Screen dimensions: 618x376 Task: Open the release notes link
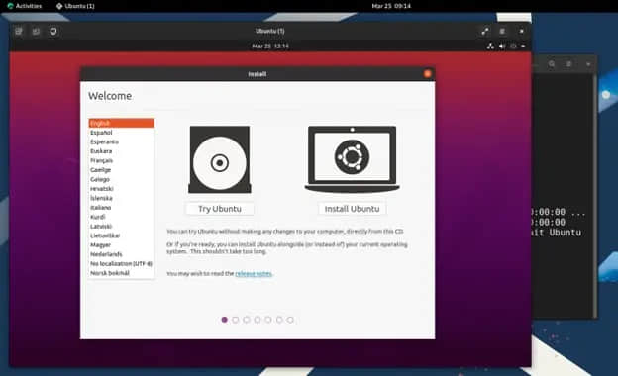coord(254,274)
